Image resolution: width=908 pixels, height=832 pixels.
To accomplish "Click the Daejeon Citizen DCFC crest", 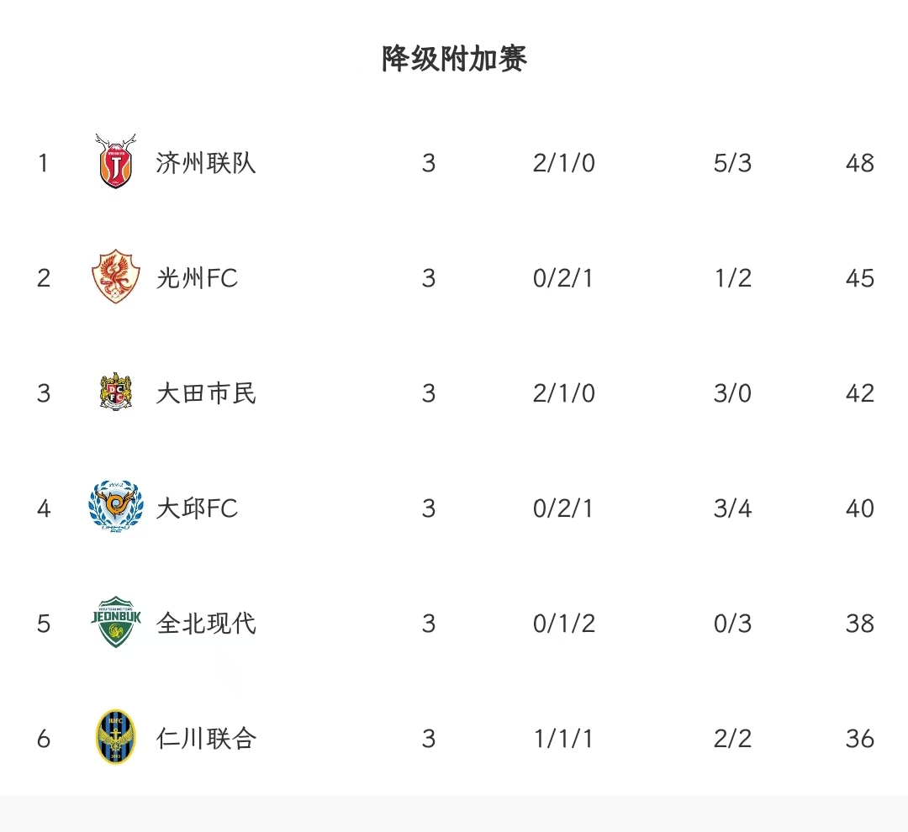I will pyautogui.click(x=116, y=392).
